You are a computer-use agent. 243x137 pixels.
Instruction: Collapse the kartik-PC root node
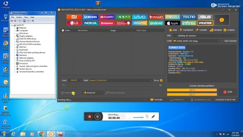pyautogui.click(x=12, y=25)
